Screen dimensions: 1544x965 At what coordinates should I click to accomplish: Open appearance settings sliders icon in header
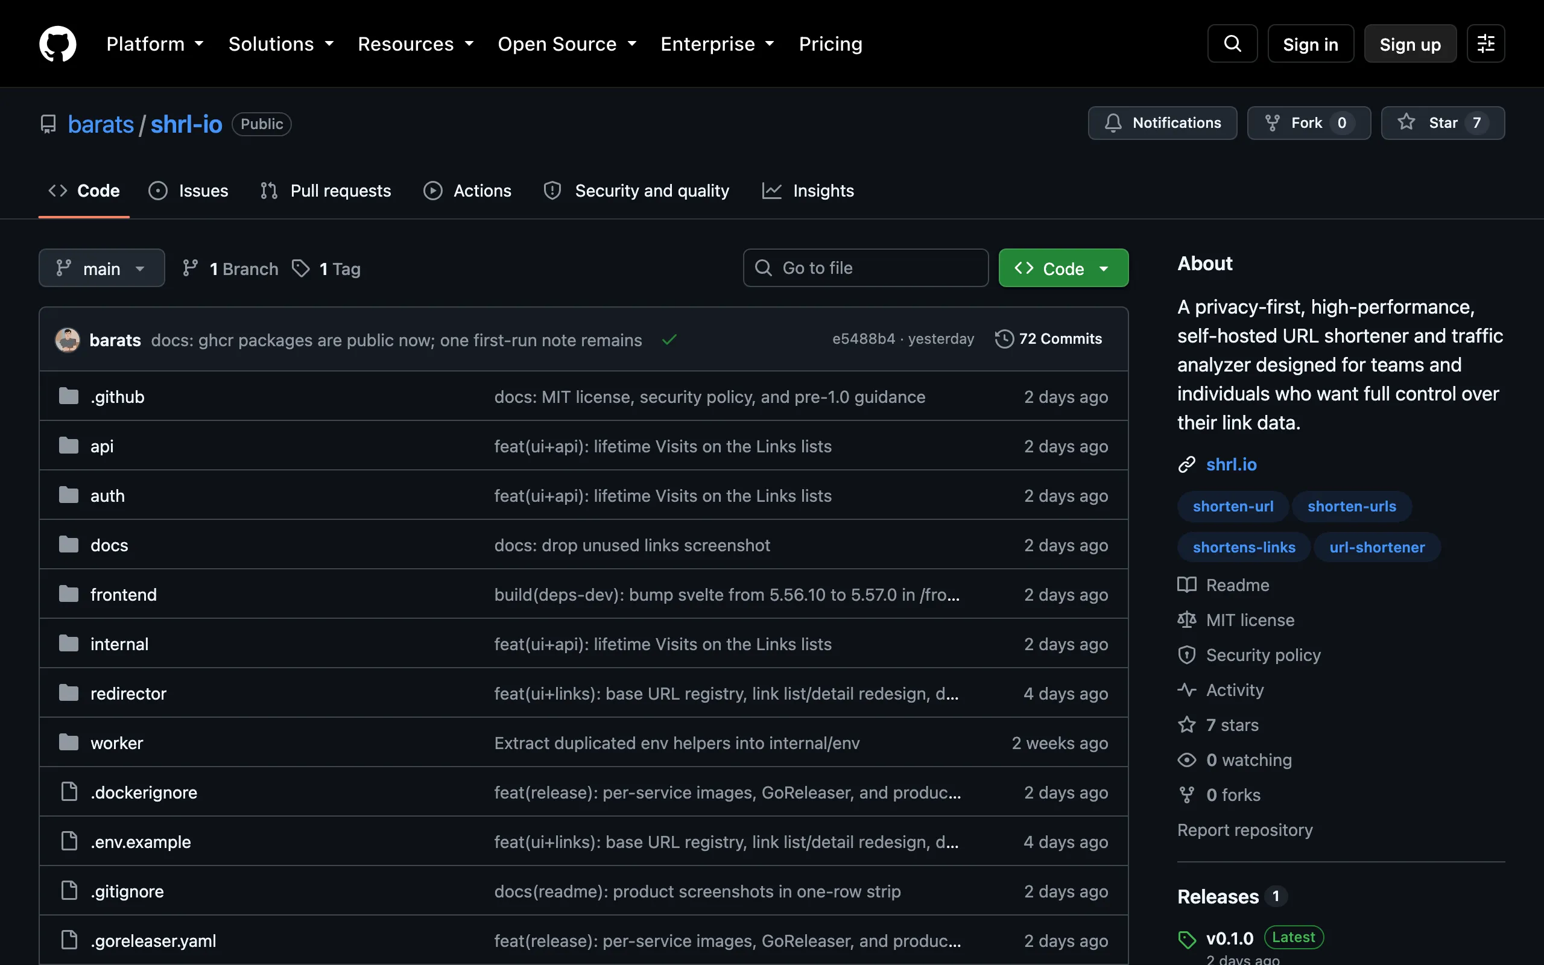(1485, 43)
